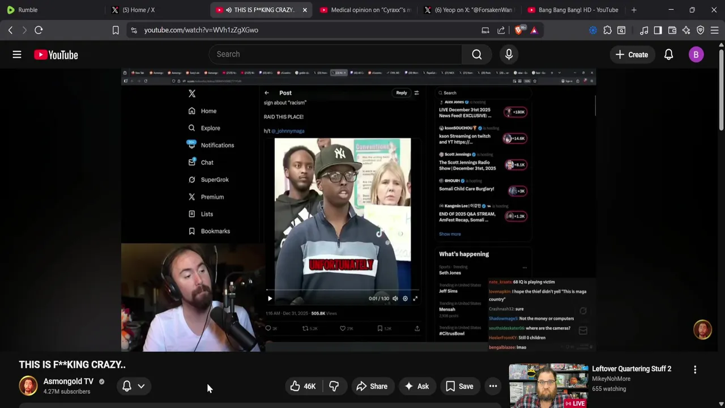Viewport: 725px width, 408px height.
Task: Dislike this video
Action: click(334, 386)
